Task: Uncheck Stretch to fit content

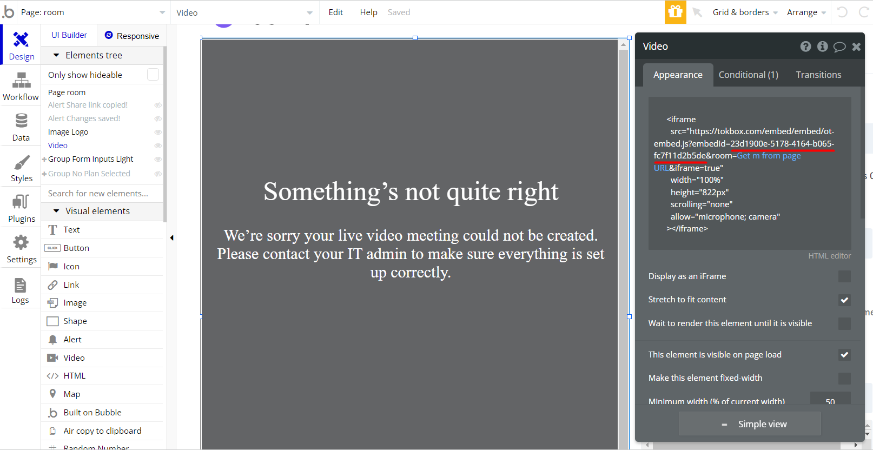Action: pos(844,300)
